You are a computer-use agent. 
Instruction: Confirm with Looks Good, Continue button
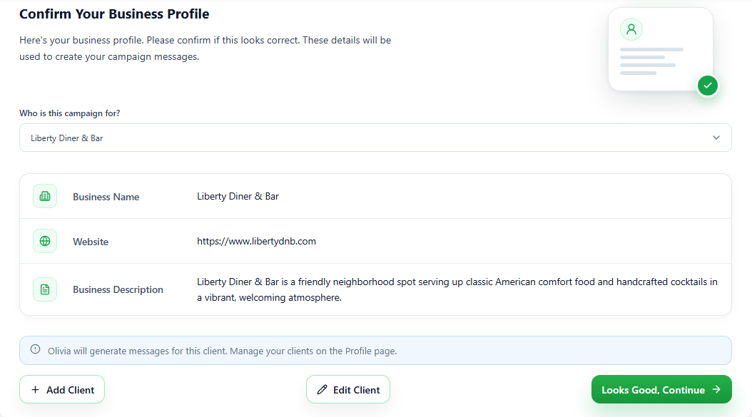661,389
